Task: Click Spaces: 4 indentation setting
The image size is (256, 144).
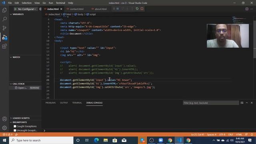Action: coord(212,134)
